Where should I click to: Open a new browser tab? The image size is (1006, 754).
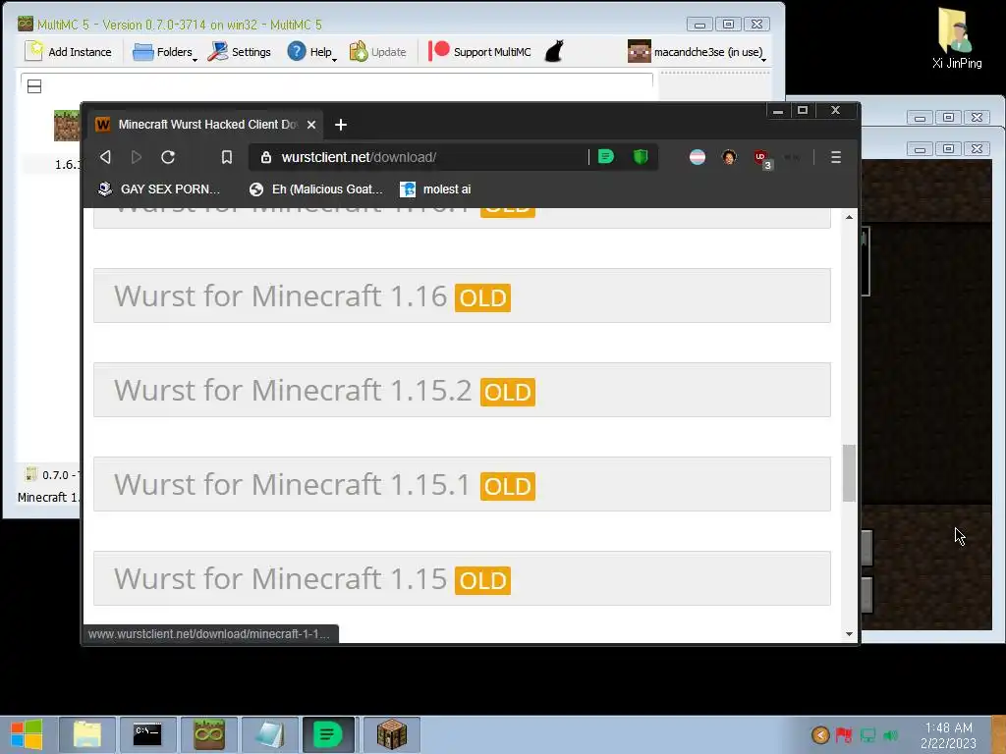(x=341, y=125)
